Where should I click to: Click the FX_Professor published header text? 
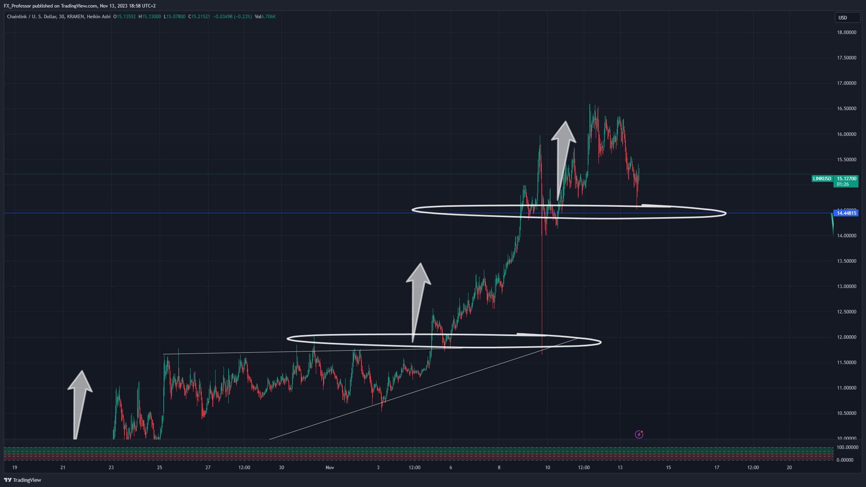pyautogui.click(x=80, y=6)
